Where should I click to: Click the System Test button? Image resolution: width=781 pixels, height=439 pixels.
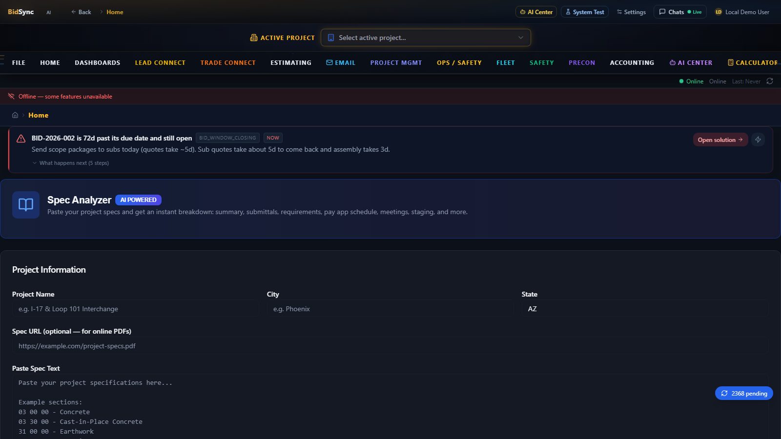tap(584, 12)
